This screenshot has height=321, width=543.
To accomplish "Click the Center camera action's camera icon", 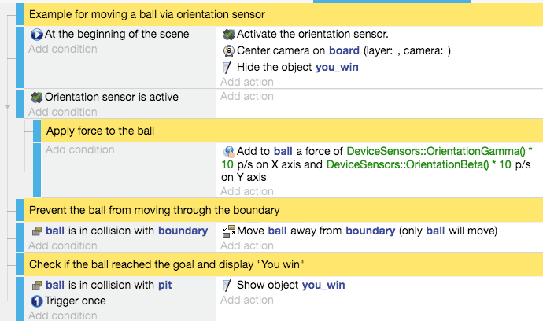I will pyautogui.click(x=228, y=50).
